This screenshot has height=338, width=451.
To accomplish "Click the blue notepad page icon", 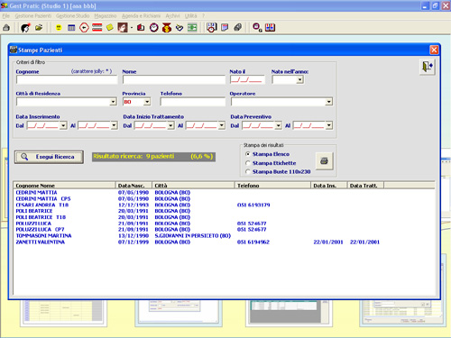I will (225, 28).
